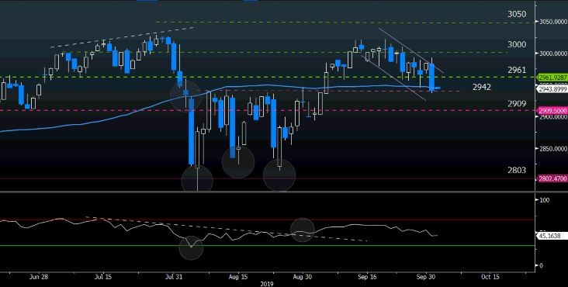Click the 2019 year label
568x287 pixels.
point(267,284)
